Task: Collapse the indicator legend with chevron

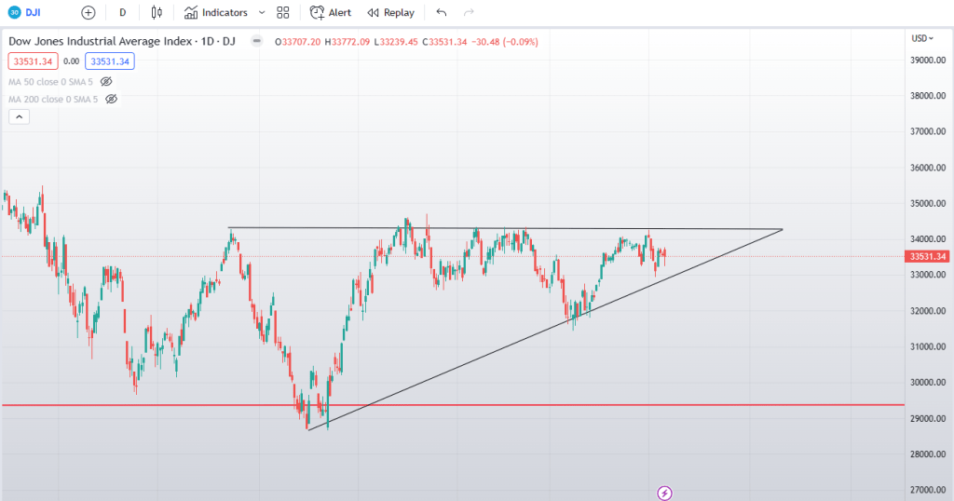Action: pos(18,116)
